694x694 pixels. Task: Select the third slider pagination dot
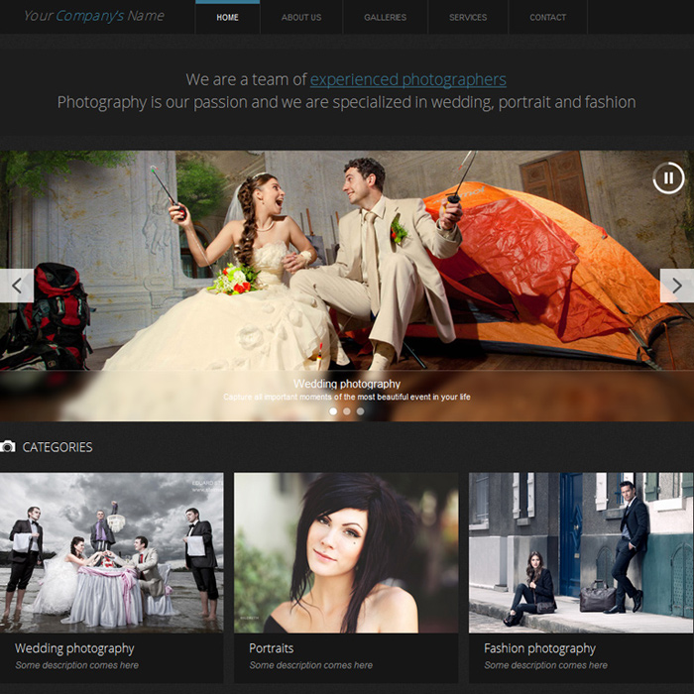[x=360, y=411]
